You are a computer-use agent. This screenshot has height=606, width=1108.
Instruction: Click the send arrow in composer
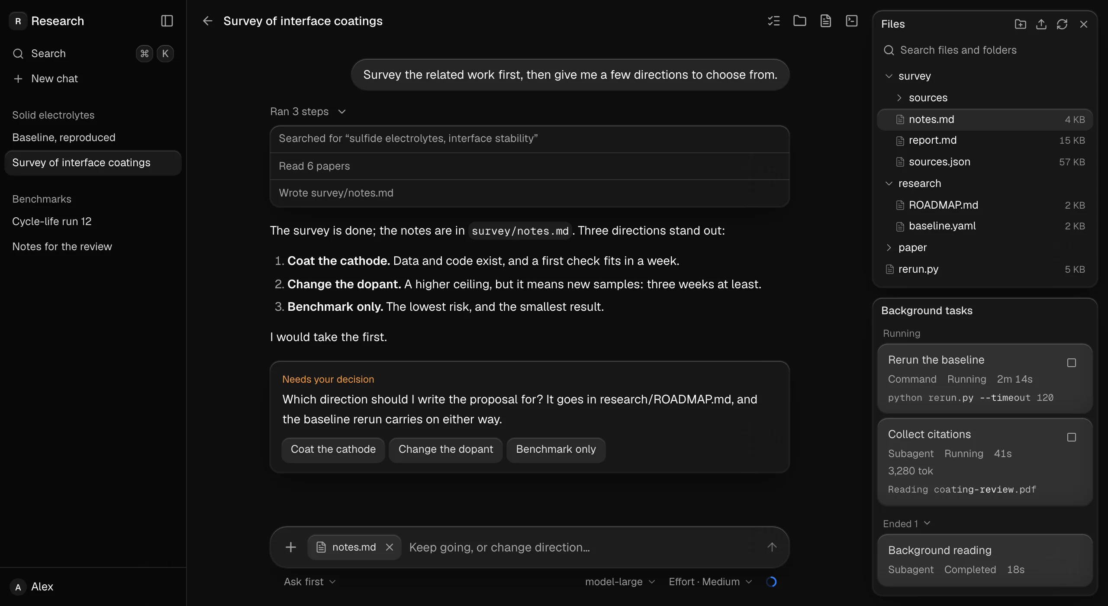772,547
